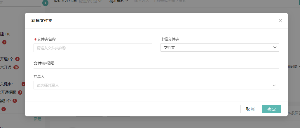
Task: Click the red badge showing 4
Action: tap(18, 59)
